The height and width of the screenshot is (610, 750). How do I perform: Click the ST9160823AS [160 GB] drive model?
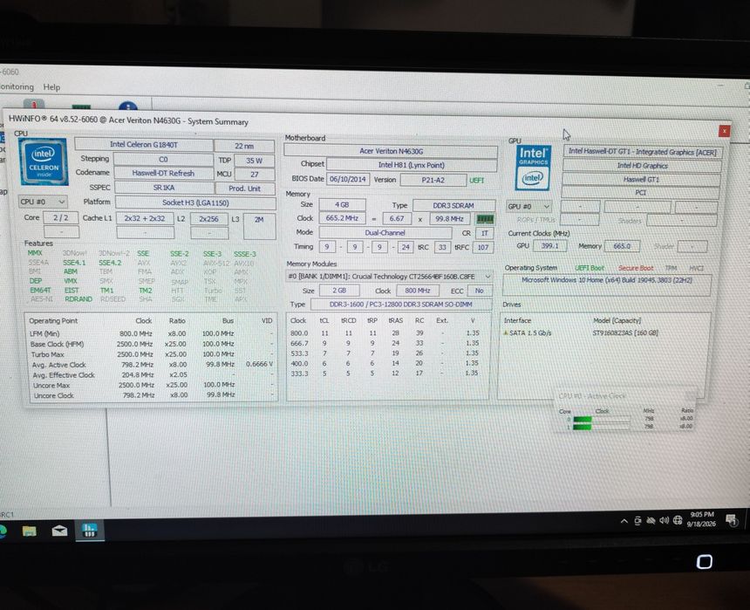tap(625, 332)
